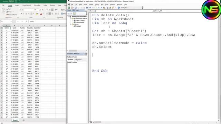Close the Project - VBAProject panel
Screen dimensions: 221x124
86,10
